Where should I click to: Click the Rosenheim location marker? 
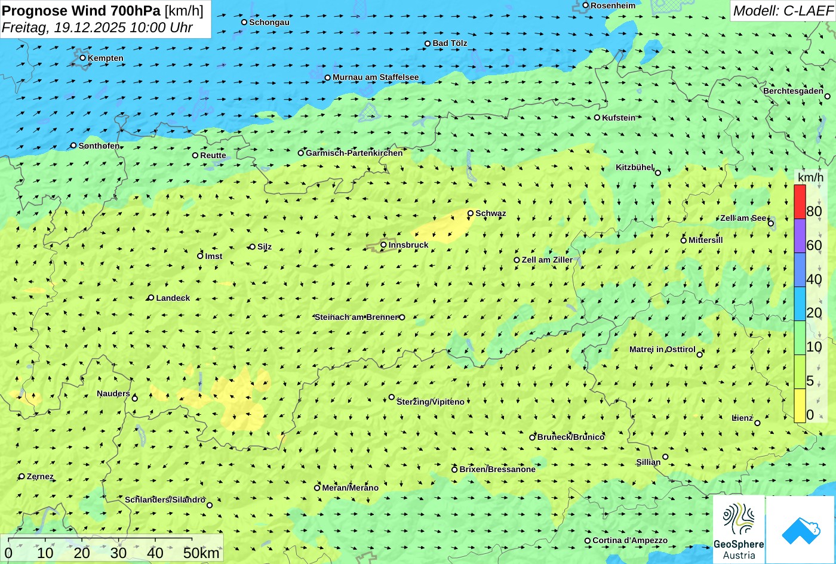pyautogui.click(x=586, y=5)
